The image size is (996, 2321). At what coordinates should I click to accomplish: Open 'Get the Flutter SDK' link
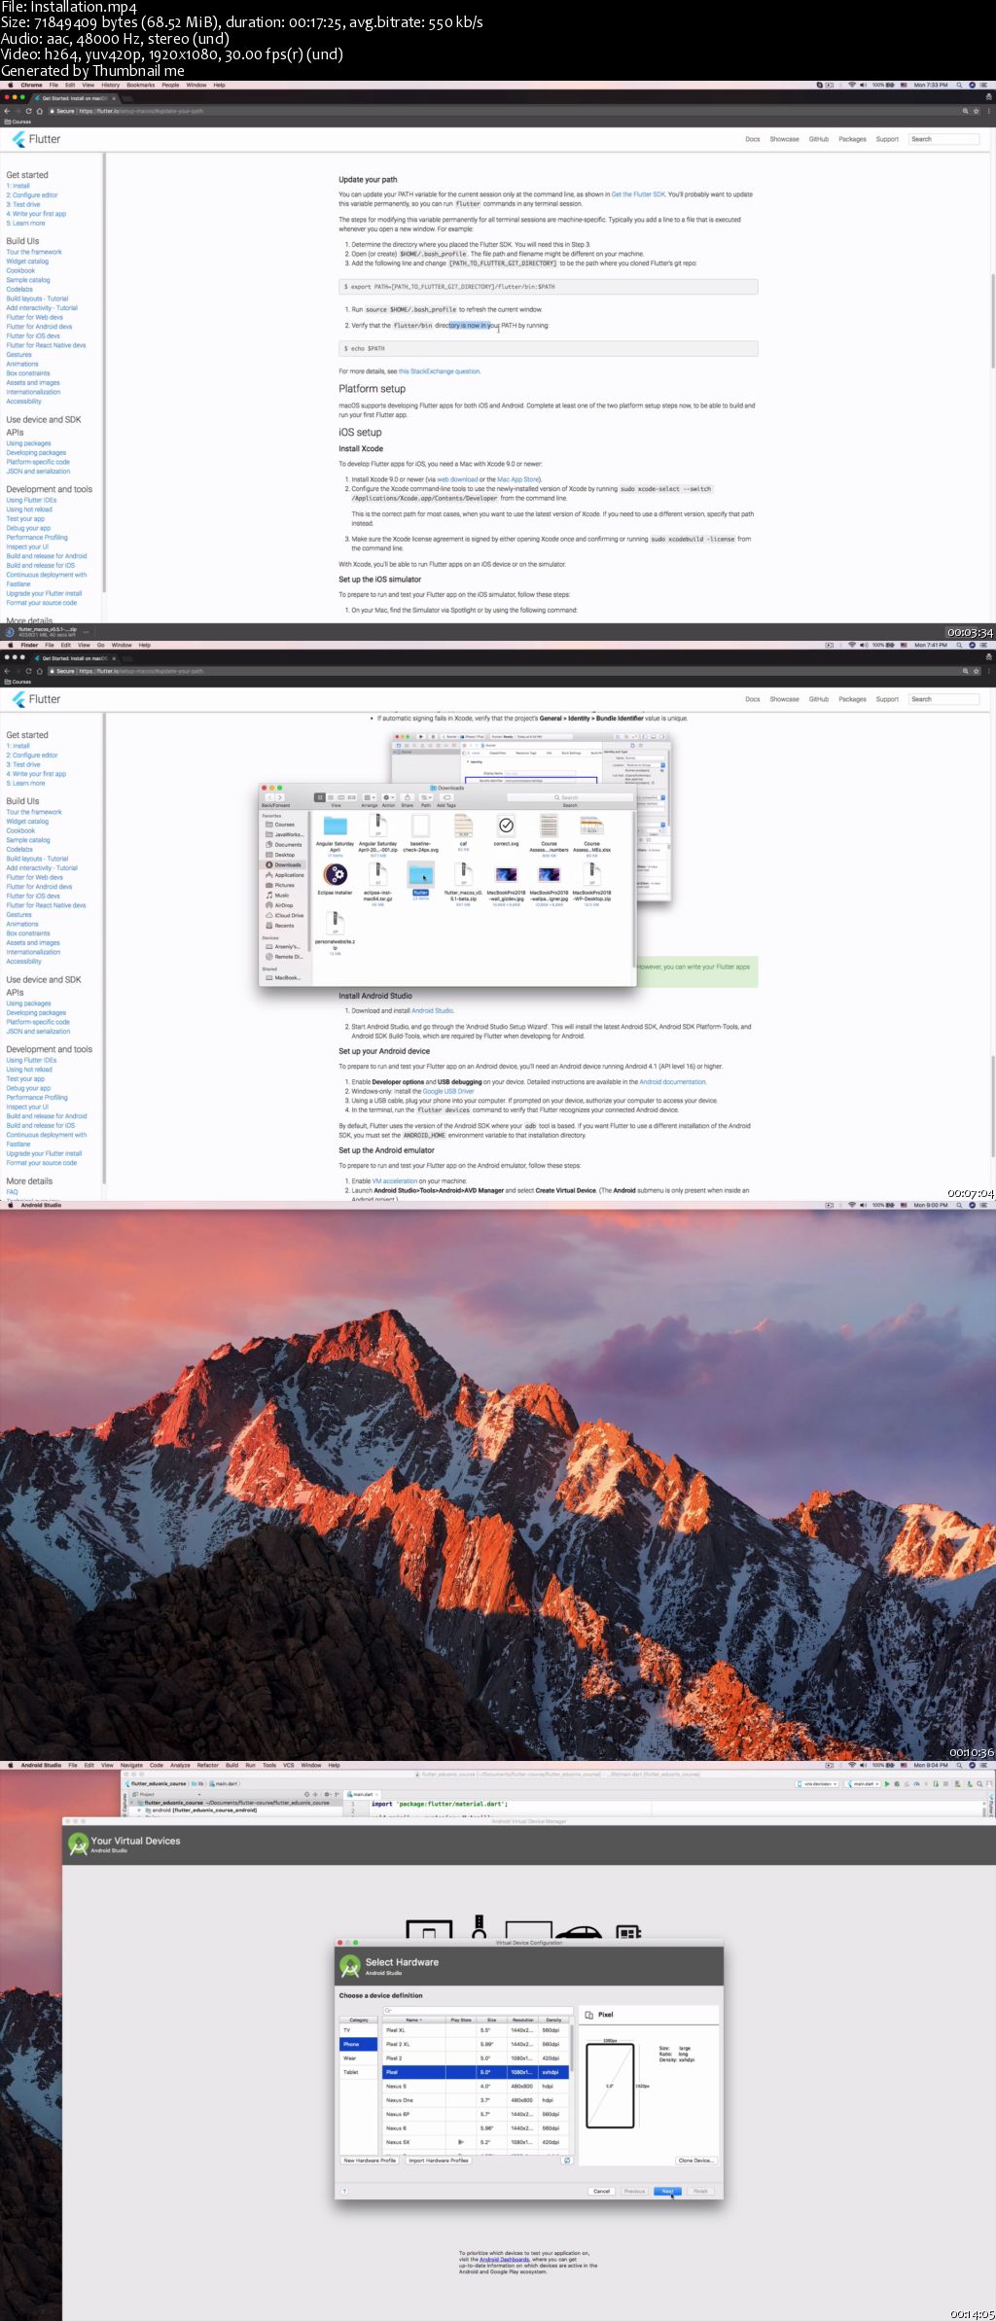[638, 194]
